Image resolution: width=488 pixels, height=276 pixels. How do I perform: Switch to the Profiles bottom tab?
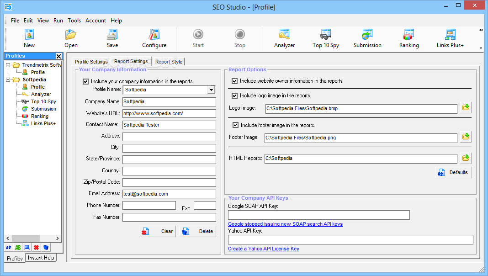point(15,258)
